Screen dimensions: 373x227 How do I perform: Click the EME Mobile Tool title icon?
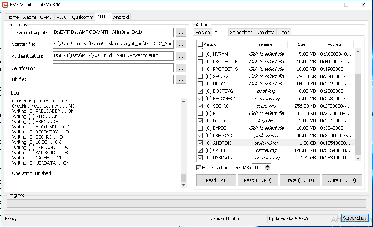[x=5, y=5]
